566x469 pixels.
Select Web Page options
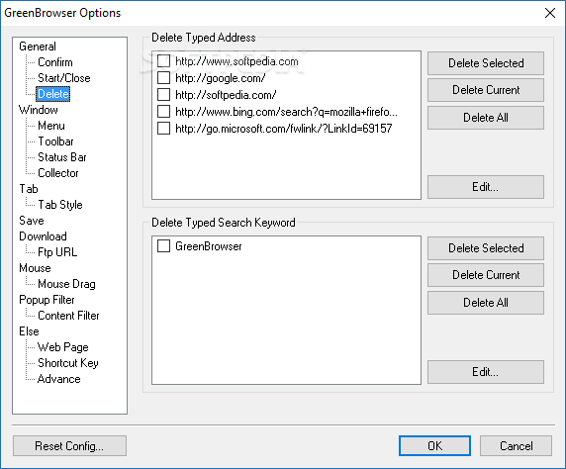coord(62,347)
